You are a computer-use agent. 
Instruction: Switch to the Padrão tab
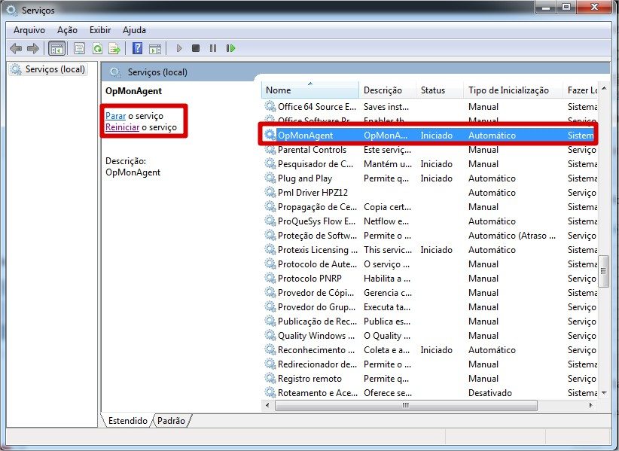click(x=171, y=421)
